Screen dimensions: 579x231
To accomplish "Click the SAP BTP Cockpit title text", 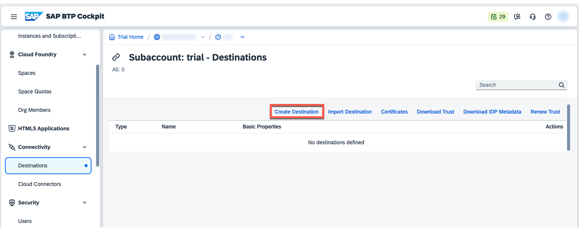I will (x=75, y=16).
